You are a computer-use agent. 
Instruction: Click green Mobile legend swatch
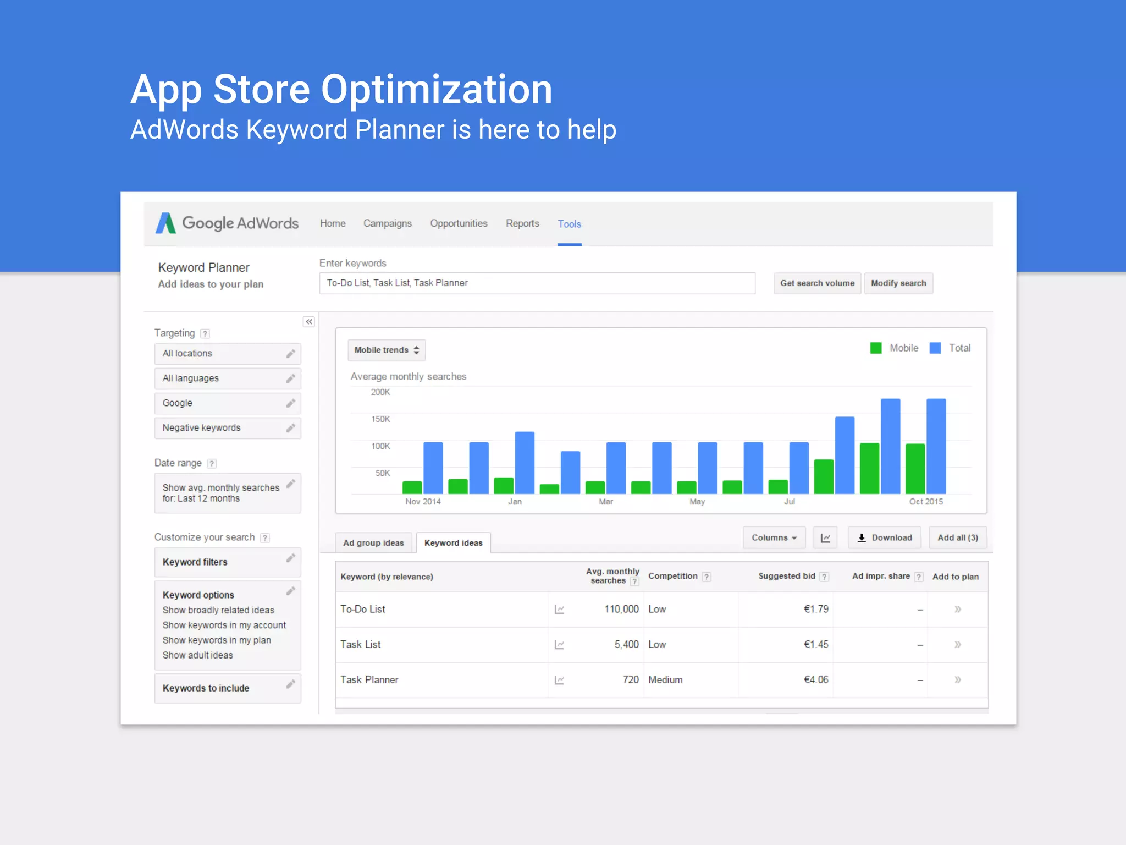[876, 348]
